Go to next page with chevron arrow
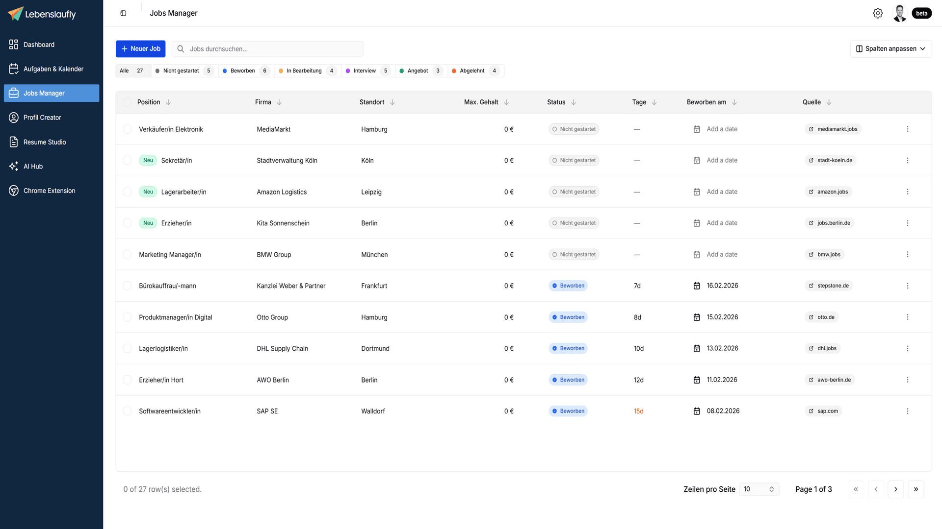The height and width of the screenshot is (529, 942). (895, 489)
